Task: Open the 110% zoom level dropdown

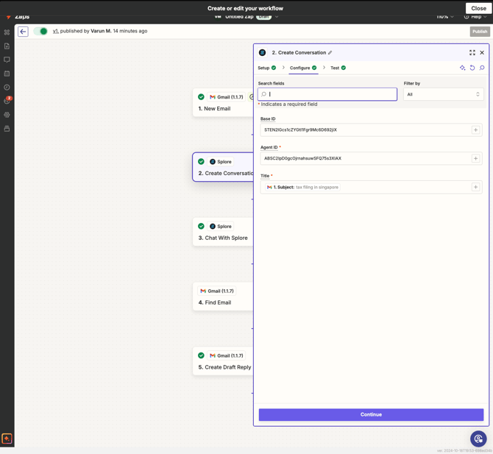Action: pyautogui.click(x=445, y=17)
